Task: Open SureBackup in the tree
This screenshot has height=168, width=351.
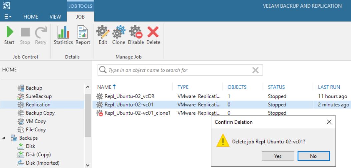Action: tap(39, 96)
